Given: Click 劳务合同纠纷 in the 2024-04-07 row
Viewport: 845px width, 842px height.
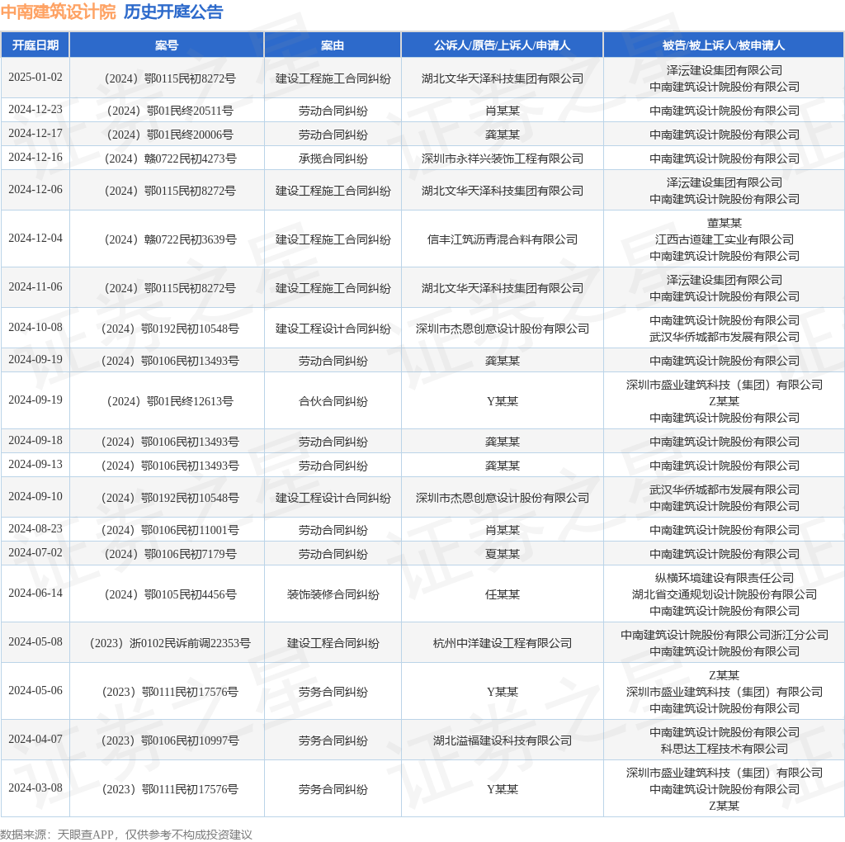Looking at the screenshot, I should pos(333,740).
